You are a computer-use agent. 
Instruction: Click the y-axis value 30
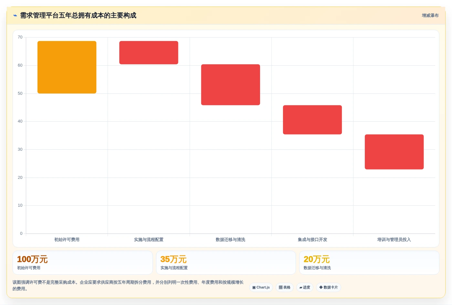pos(20,149)
